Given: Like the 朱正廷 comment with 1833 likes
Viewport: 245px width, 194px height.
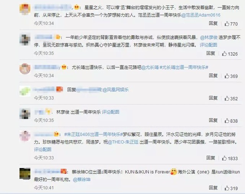Looking at the screenshot, I should click(230, 158).
